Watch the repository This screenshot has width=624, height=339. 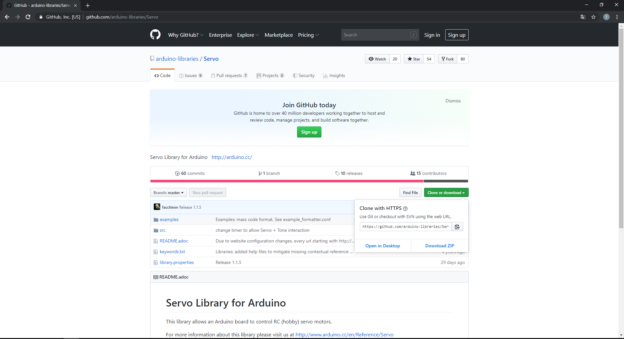coord(377,59)
